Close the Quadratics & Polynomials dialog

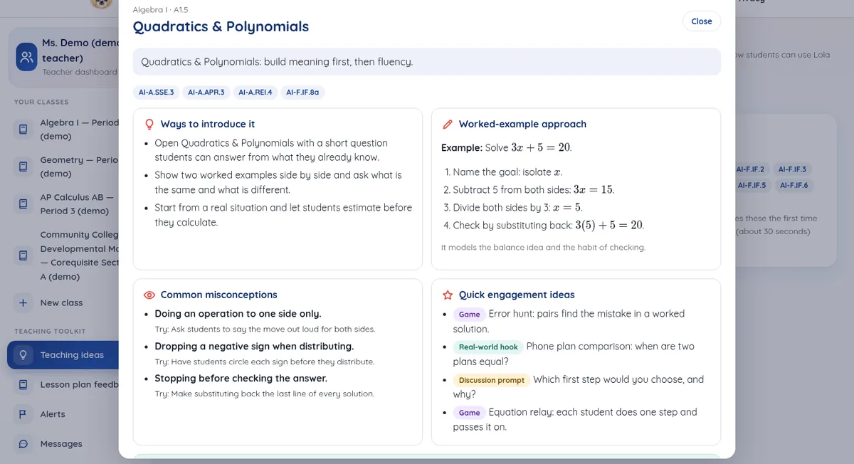[x=702, y=21]
